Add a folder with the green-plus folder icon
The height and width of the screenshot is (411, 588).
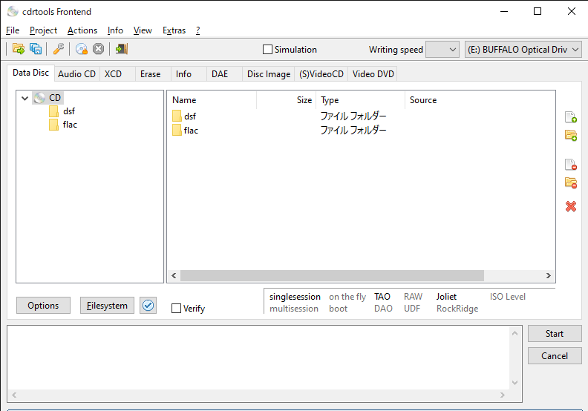[x=570, y=135]
